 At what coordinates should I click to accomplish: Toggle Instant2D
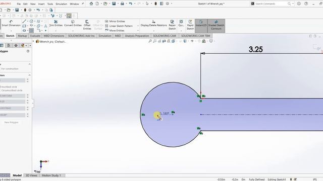[201, 26]
